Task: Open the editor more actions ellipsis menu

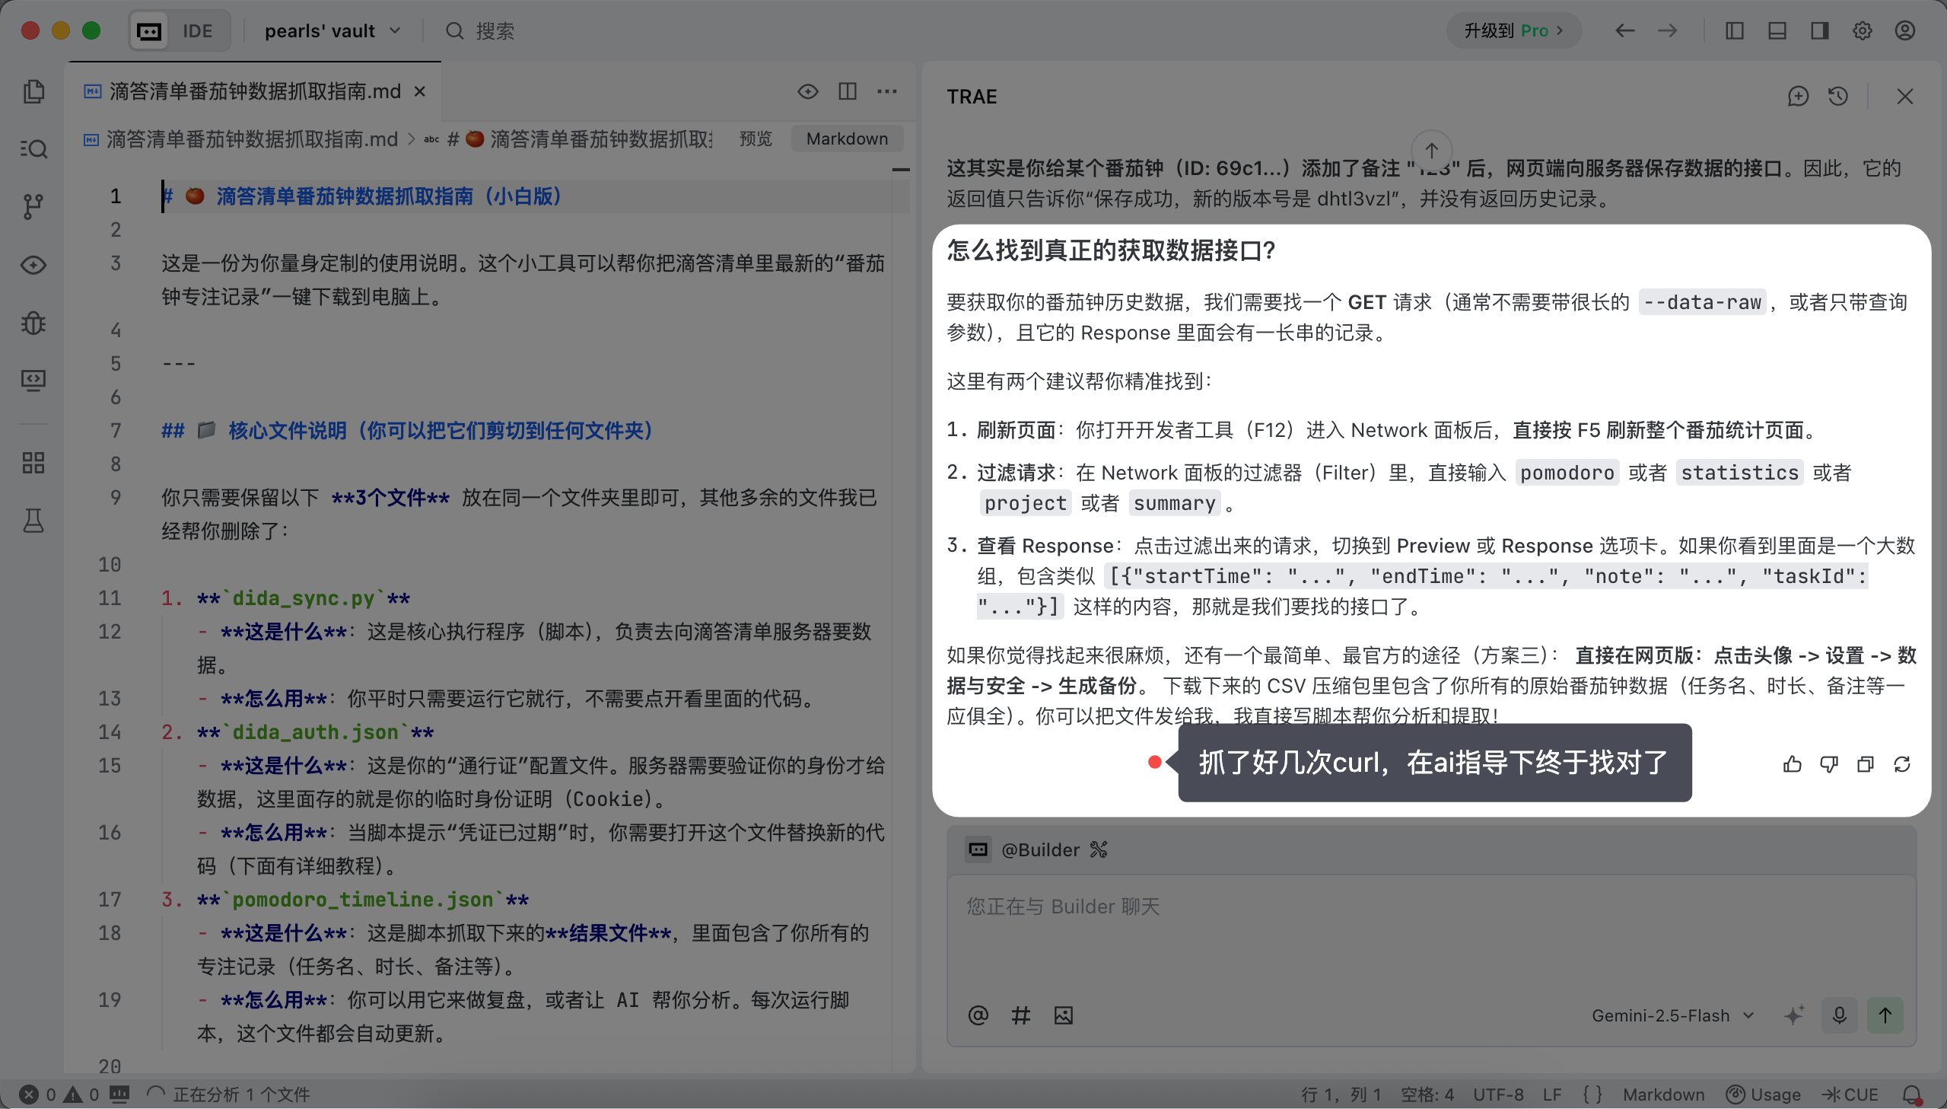Action: click(886, 91)
